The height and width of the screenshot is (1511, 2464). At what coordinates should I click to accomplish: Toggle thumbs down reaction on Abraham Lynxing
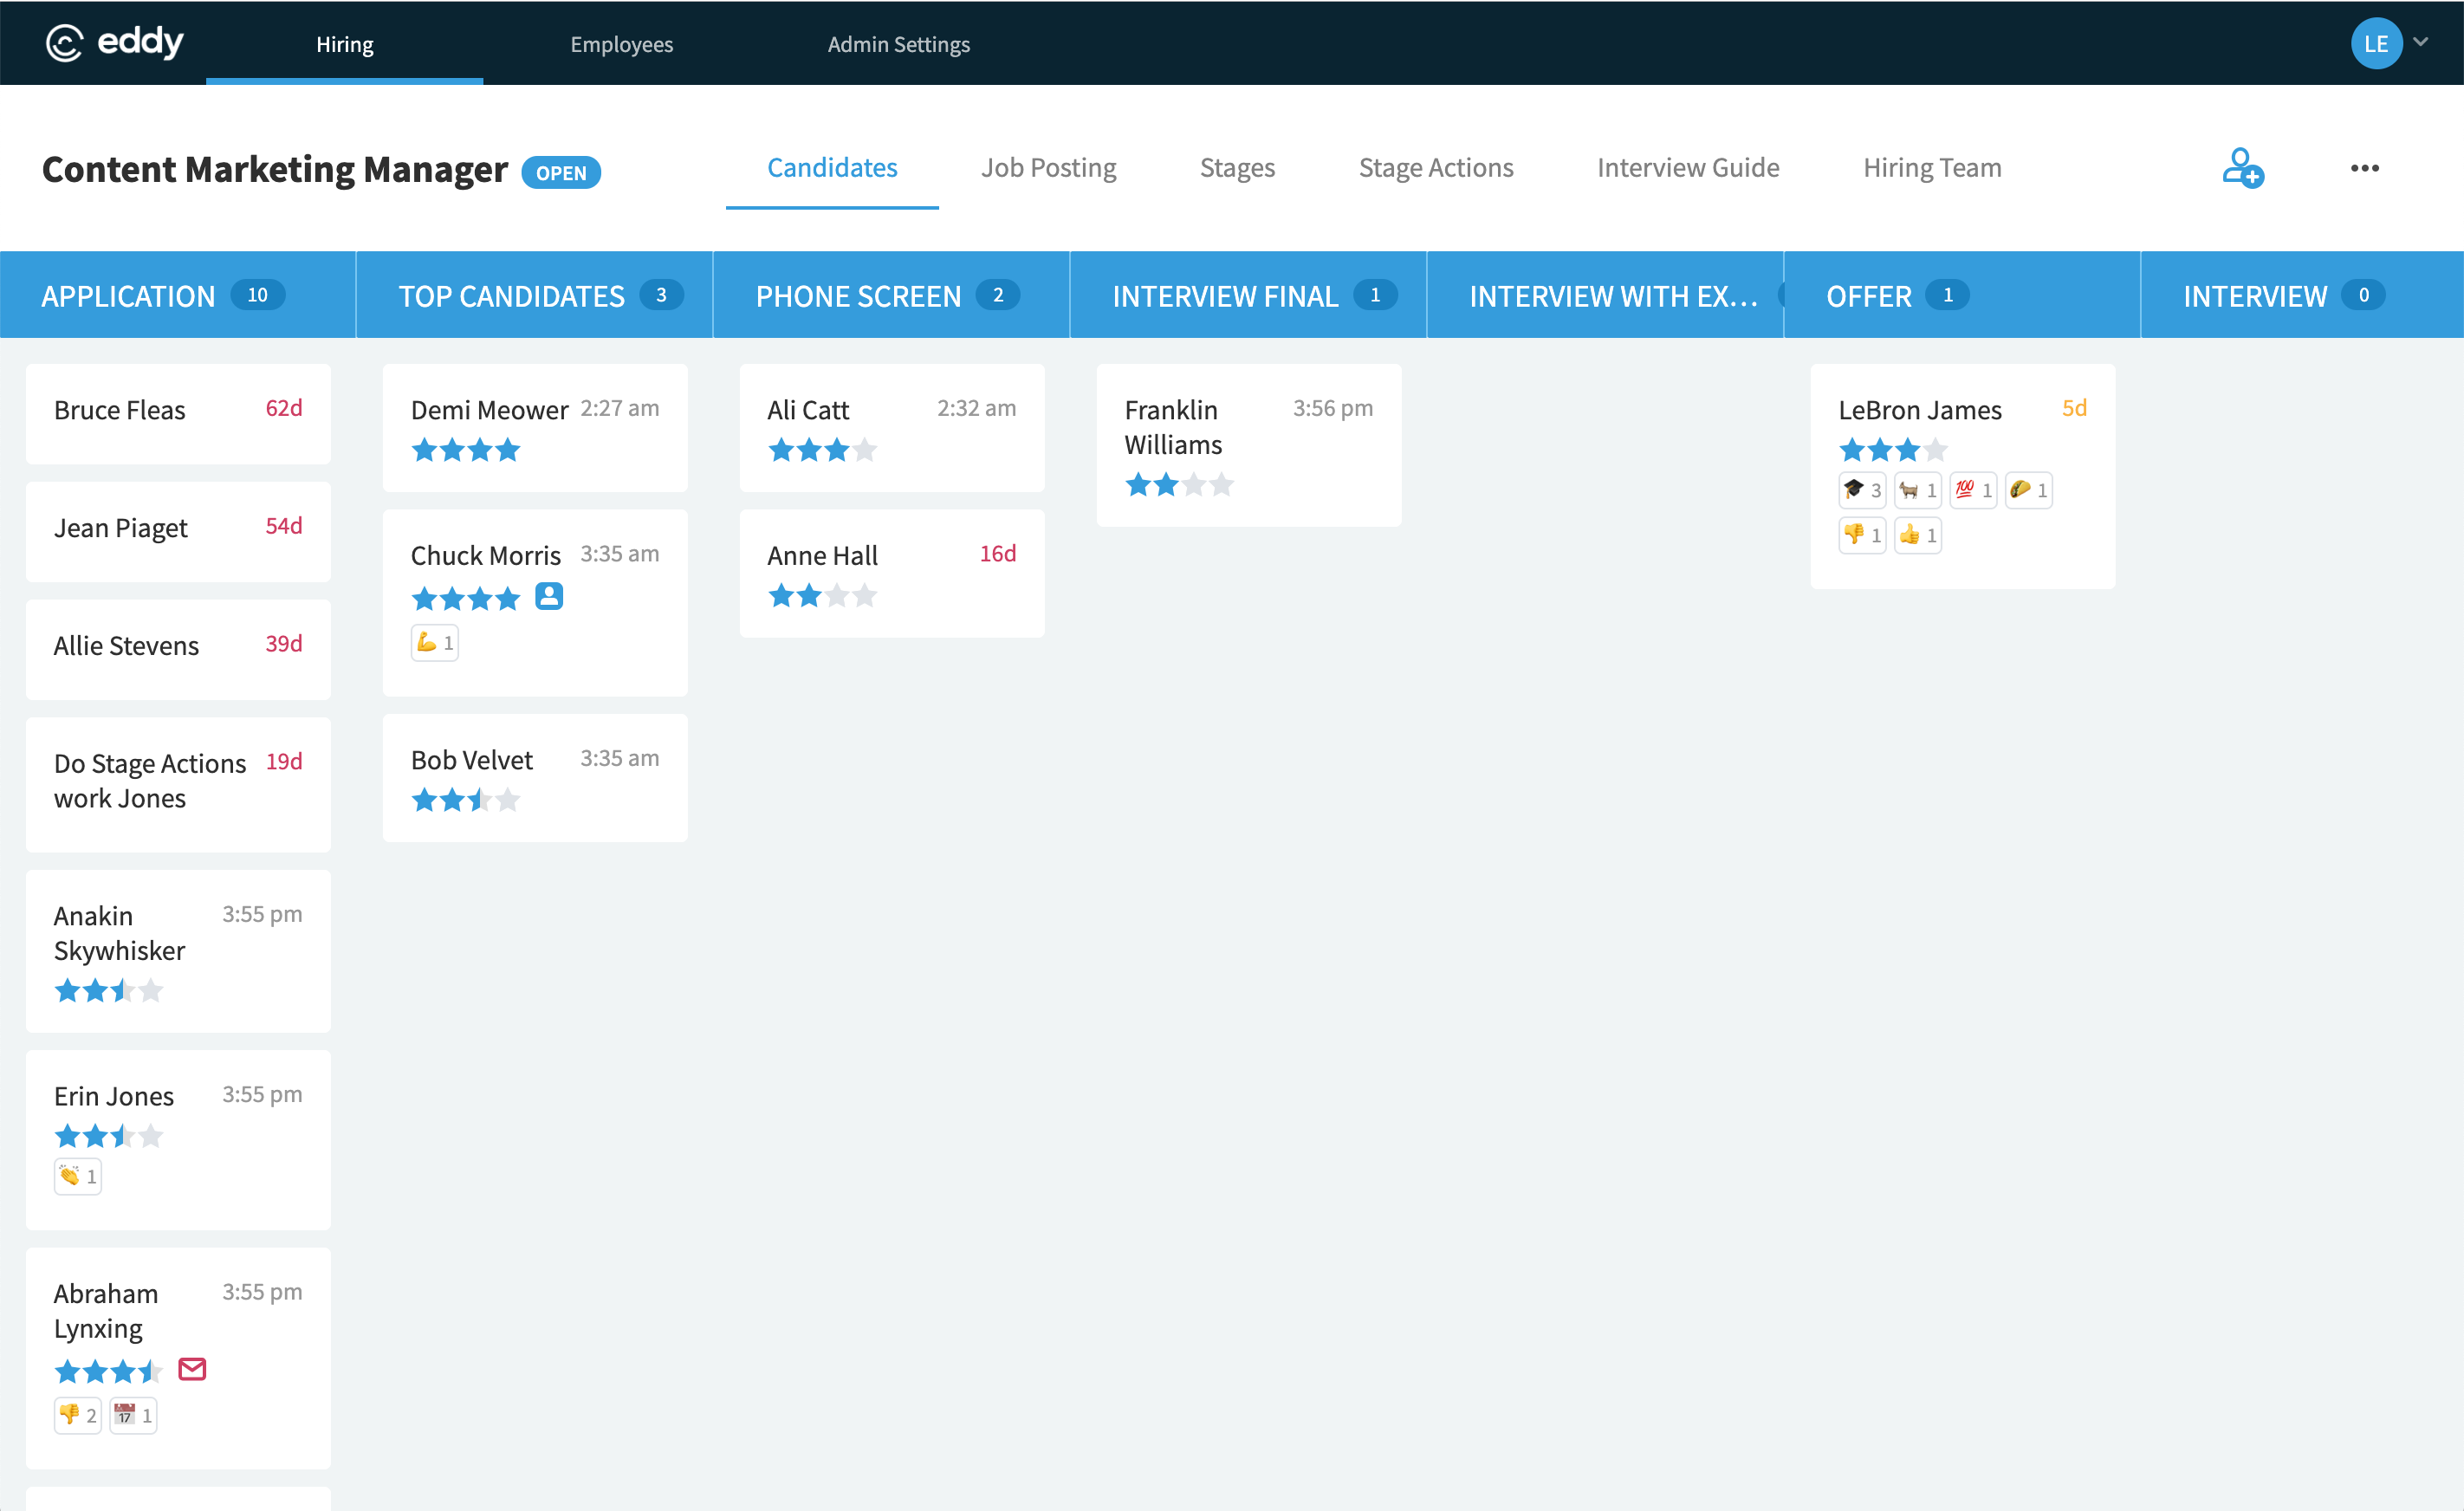click(x=77, y=1415)
